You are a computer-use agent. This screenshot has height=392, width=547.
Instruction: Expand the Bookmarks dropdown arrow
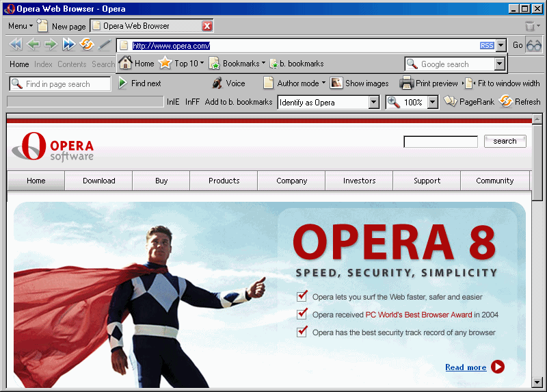(263, 63)
